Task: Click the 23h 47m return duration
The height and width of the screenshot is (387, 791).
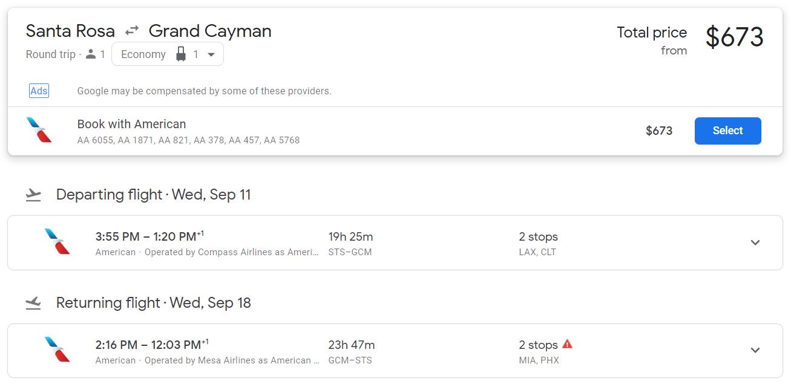Action: [x=351, y=345]
